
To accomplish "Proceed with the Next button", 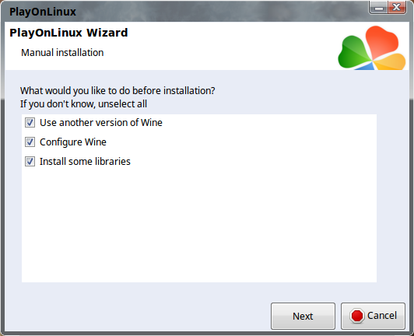I will point(303,316).
